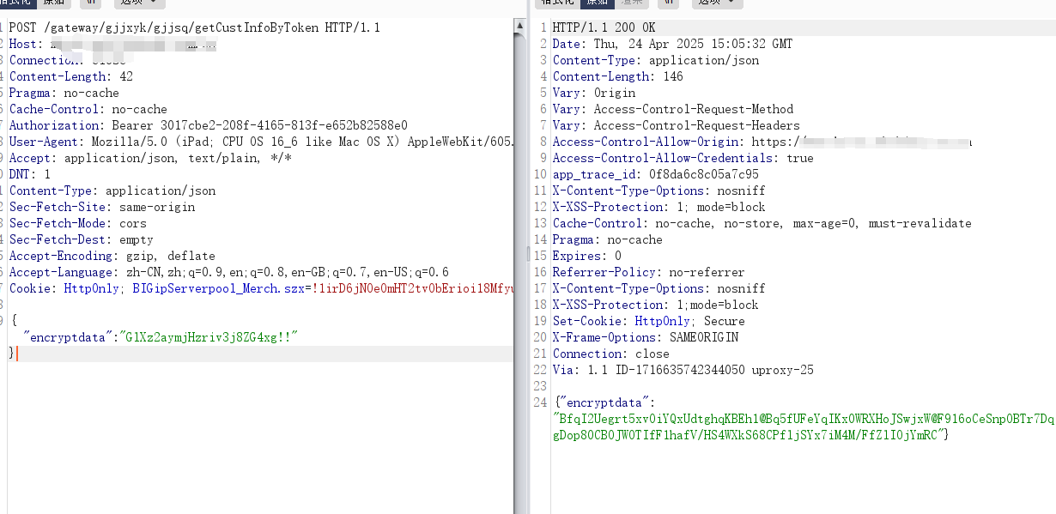
Task: Click response line number 24 in gutter
Action: [x=540, y=402]
